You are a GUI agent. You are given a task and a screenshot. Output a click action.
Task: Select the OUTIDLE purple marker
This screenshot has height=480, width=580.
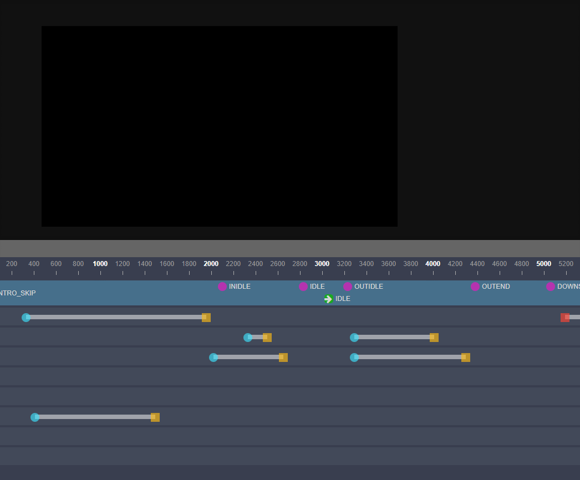coord(348,287)
